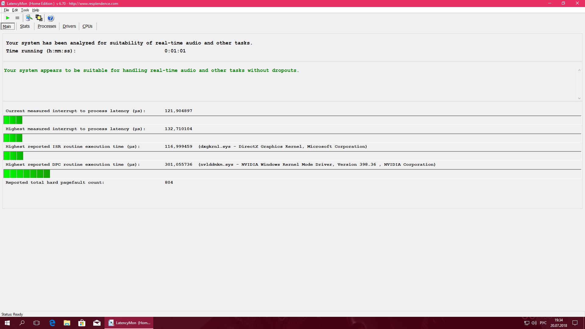Select the Main tab
Screen dimensions: 585x329
coord(7,27)
